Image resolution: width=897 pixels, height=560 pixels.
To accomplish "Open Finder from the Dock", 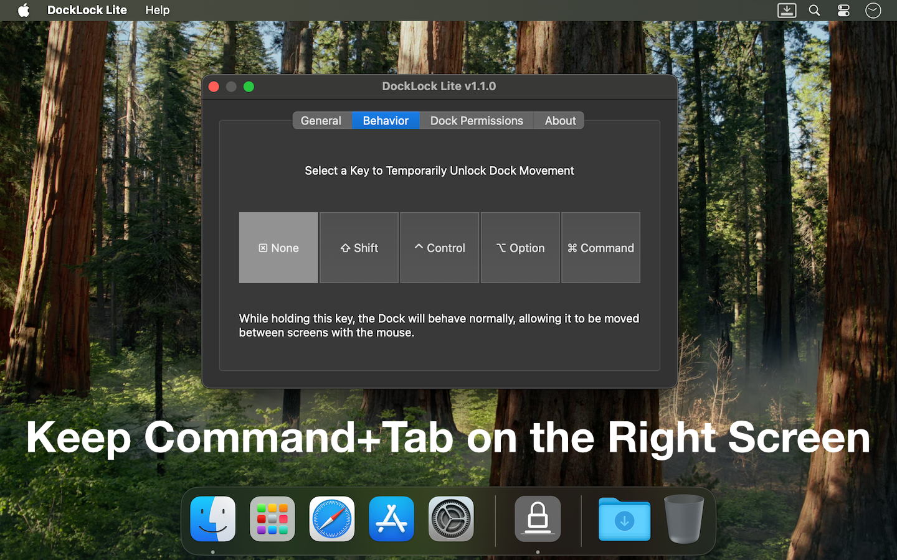I will coord(212,519).
